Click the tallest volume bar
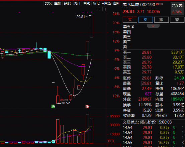Screen dimensions: 185x147 [x=87, y=129]
